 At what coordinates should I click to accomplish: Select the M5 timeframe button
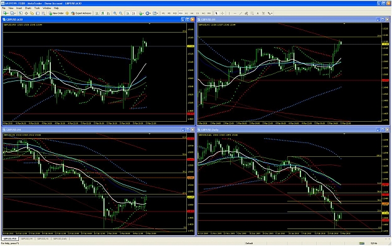tap(169, 13)
